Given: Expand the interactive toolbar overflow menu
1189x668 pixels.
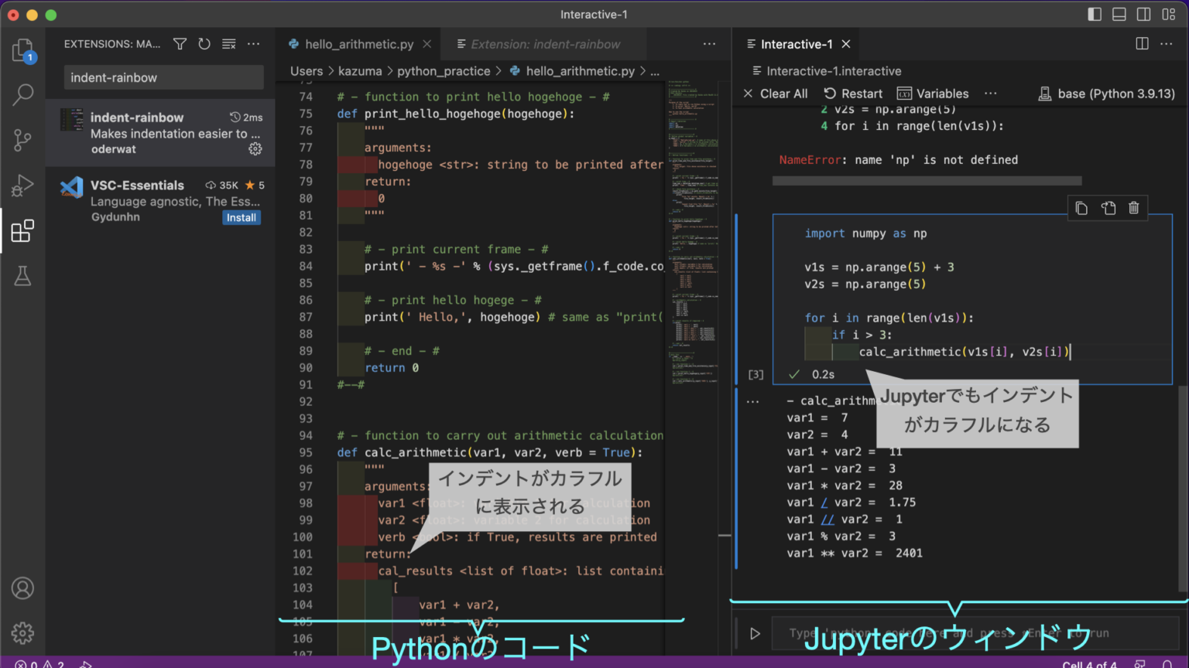Looking at the screenshot, I should click(x=990, y=94).
